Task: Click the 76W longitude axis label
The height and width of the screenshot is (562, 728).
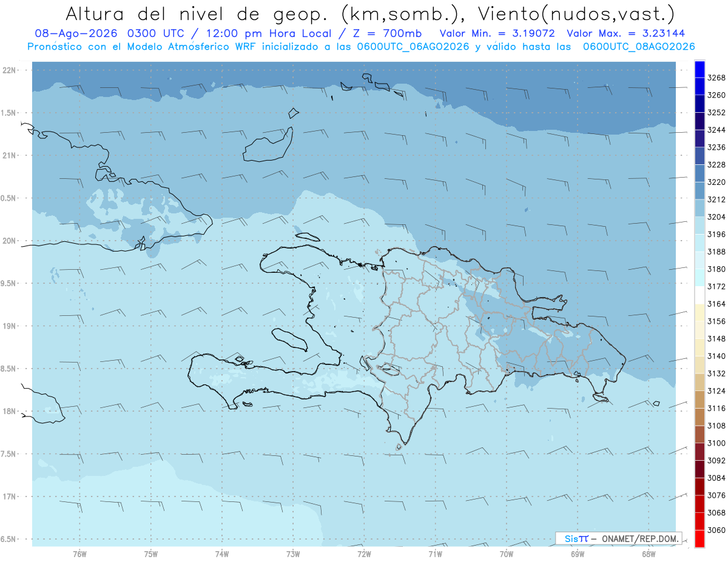Action: (x=79, y=553)
